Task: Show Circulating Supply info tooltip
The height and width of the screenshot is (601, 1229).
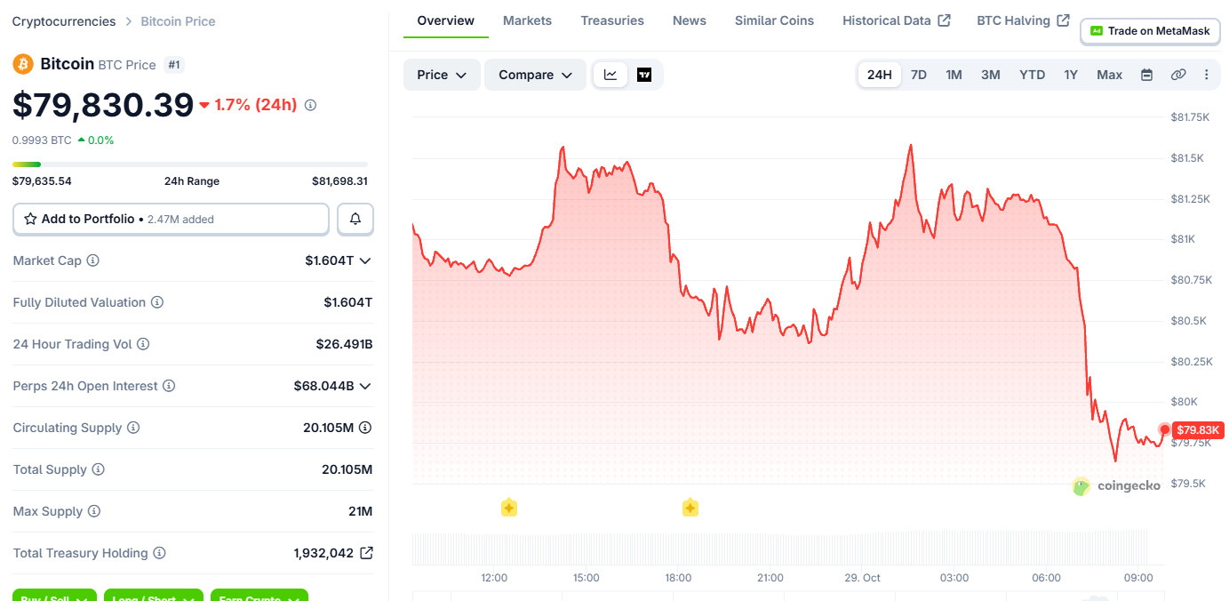Action: (x=133, y=428)
